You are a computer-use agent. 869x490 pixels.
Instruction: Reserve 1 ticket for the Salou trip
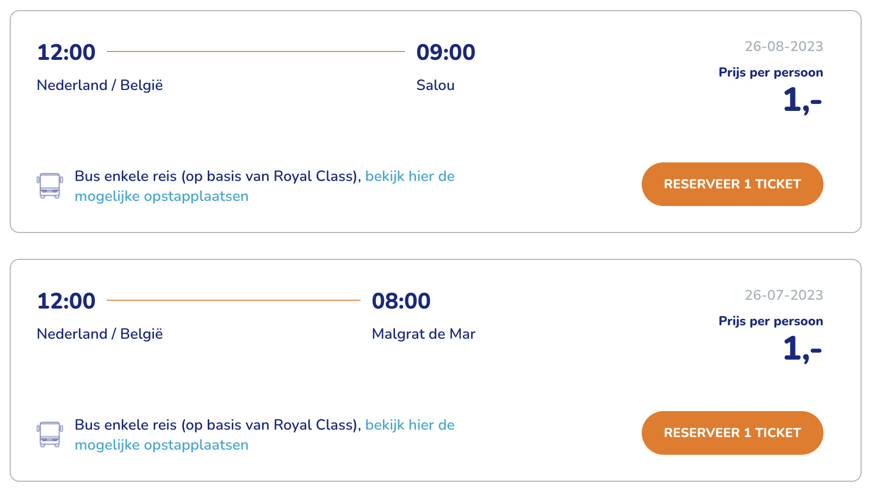732,184
